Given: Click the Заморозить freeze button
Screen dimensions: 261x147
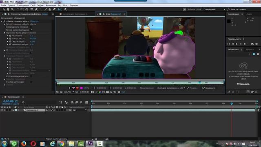Looking at the screenshot, I should pyautogui.click(x=209, y=88).
